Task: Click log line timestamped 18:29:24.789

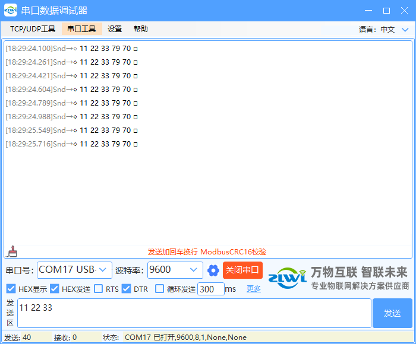Action: pos(72,103)
